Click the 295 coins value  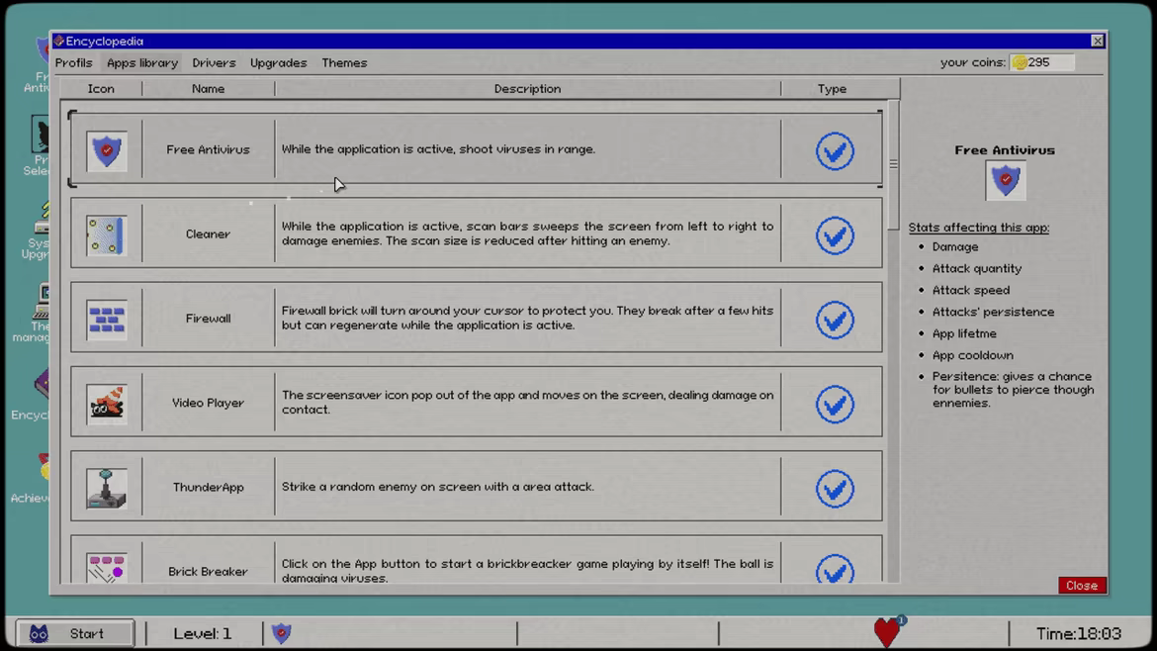point(1038,62)
